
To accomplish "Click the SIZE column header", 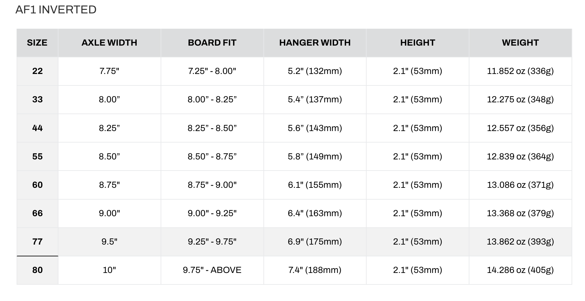I will 37,43.
